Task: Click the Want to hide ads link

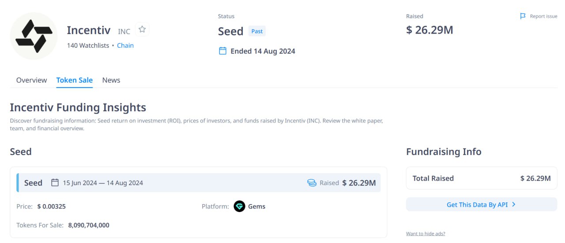Action: (x=426, y=233)
